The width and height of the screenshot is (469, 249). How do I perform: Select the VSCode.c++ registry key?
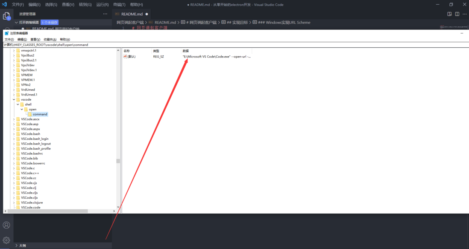coord(30,173)
